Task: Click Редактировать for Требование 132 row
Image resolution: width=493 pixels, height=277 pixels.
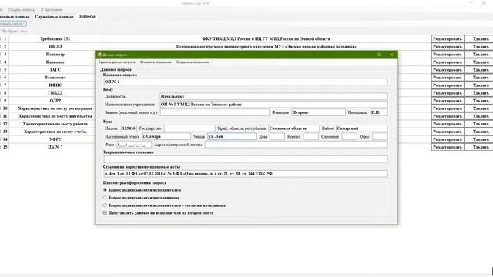Action: tap(448, 39)
